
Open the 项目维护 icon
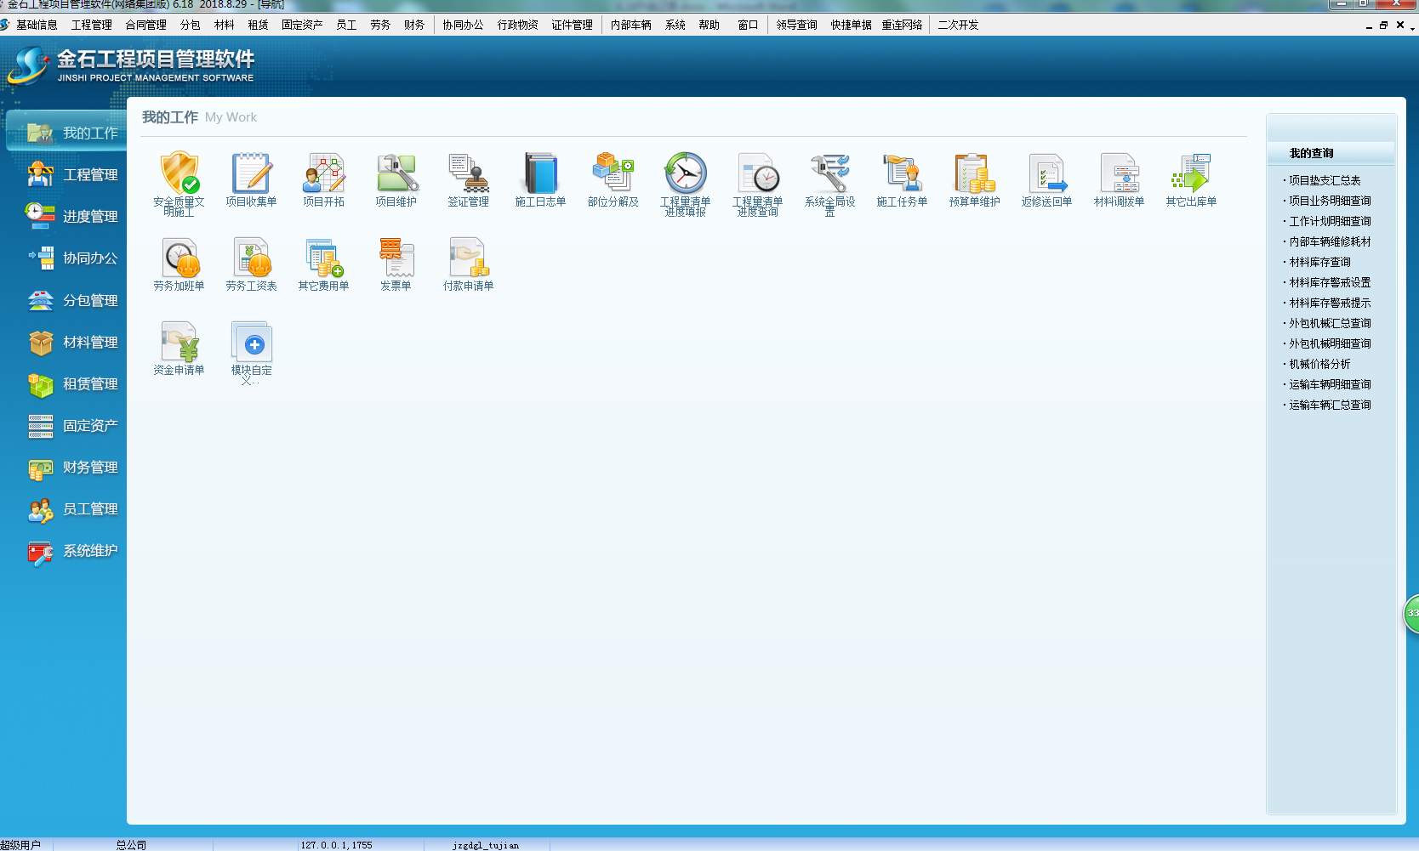[396, 173]
